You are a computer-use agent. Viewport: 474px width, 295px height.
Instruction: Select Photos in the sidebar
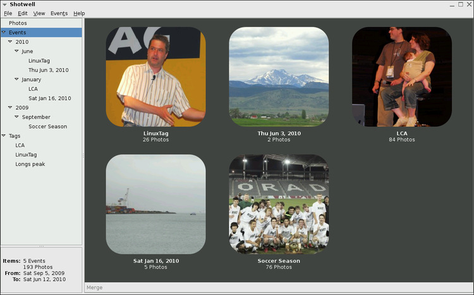pyautogui.click(x=41, y=23)
